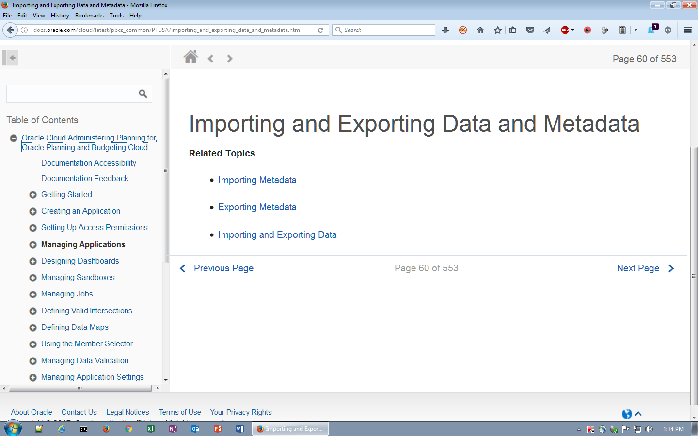Expand the Managing Sandboxes section
698x436 pixels.
pyautogui.click(x=33, y=278)
